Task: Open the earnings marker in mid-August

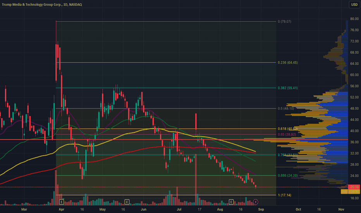Action: click(x=231, y=202)
